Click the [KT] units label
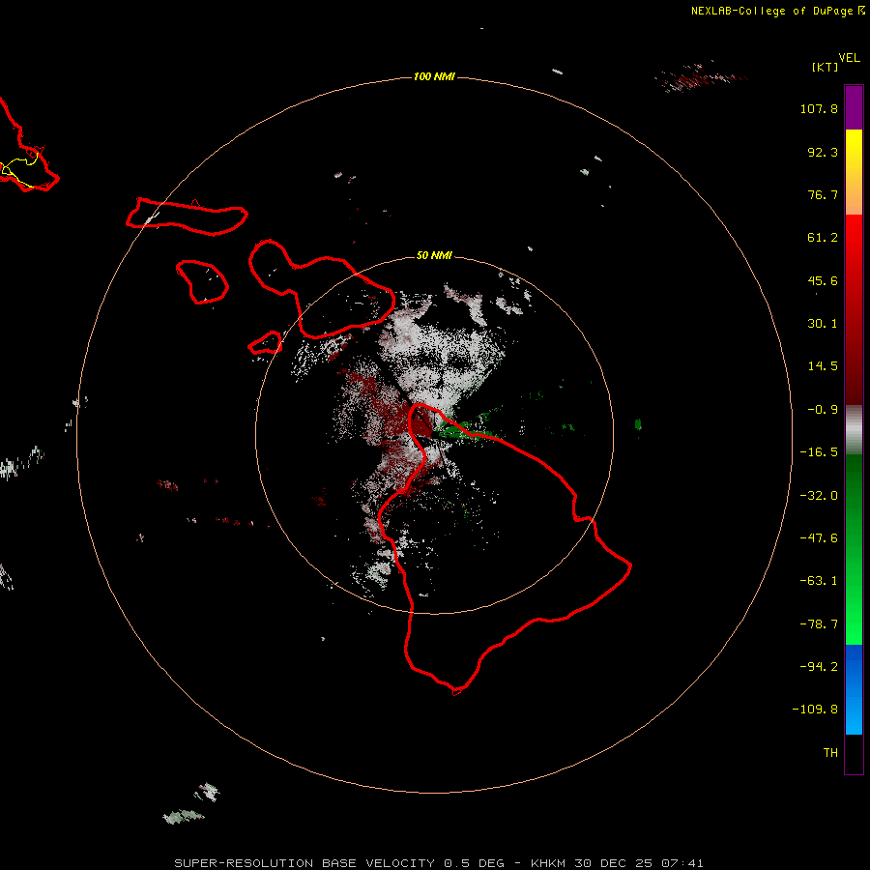 tap(826, 67)
